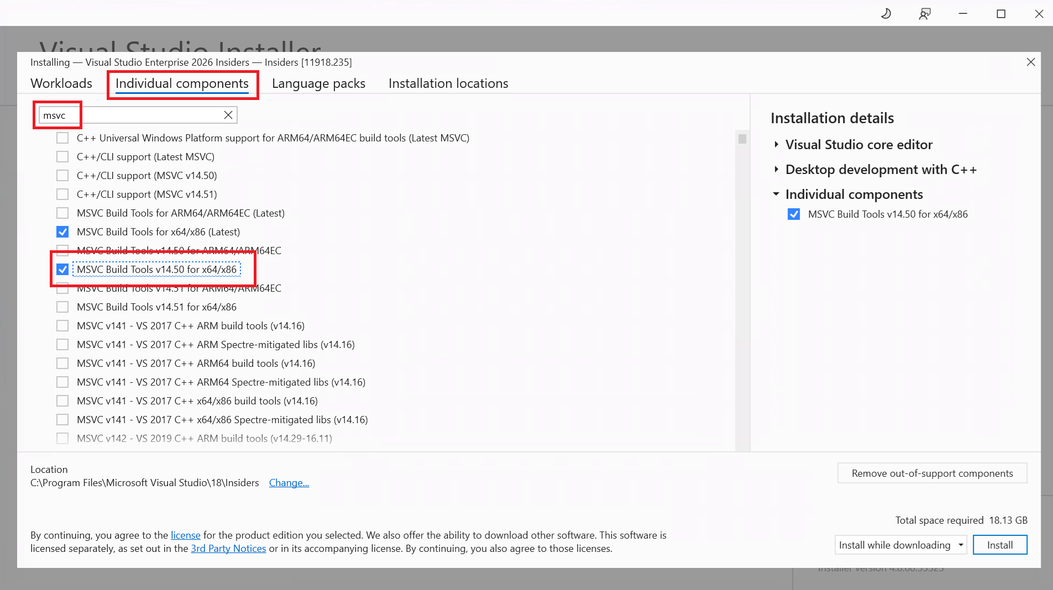Check C++ Universal Windows Platform ARM64 support
The width and height of the screenshot is (1053, 590).
[62, 138]
